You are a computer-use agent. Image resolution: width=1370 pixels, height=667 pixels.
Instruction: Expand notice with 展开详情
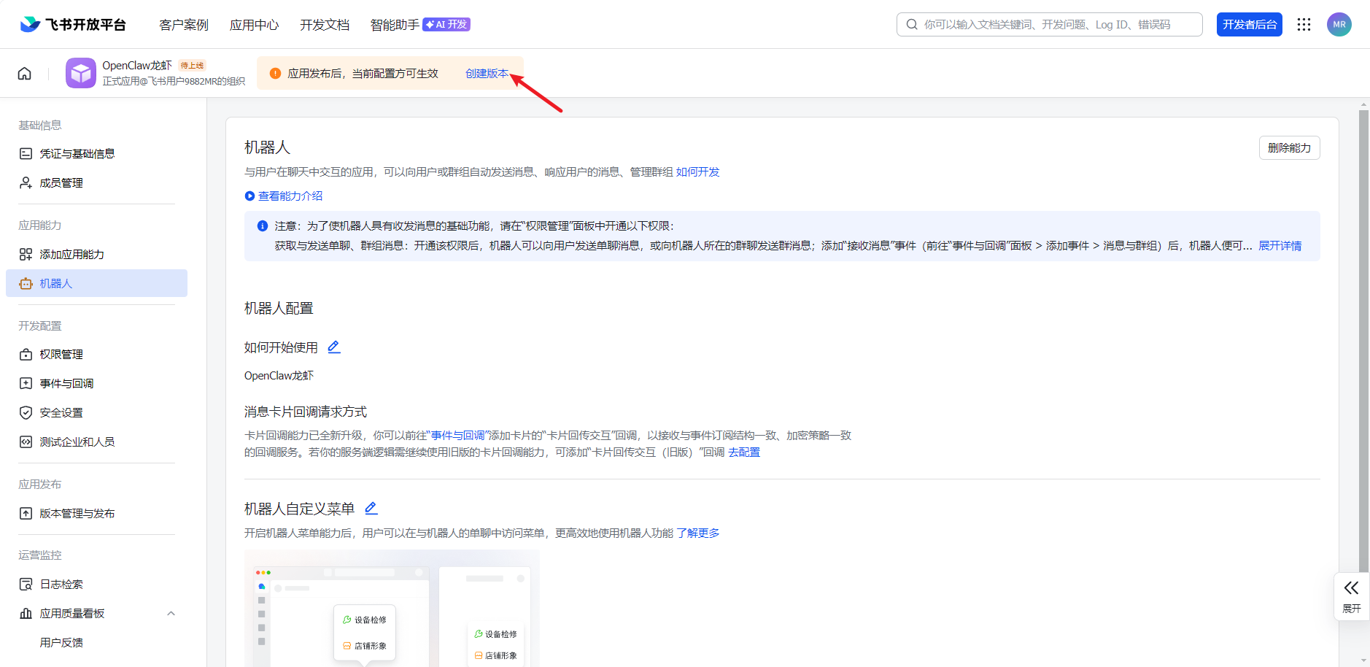click(1280, 246)
